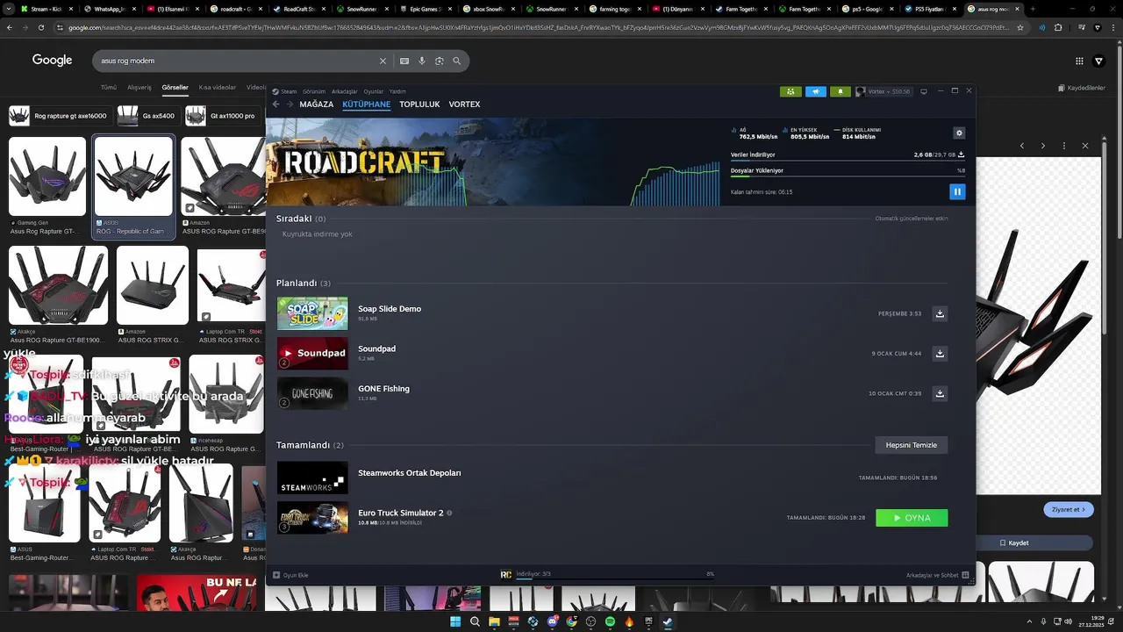Viewport: 1123px width, 632px height.
Task: Open the Steam menu
Action: tap(284, 91)
